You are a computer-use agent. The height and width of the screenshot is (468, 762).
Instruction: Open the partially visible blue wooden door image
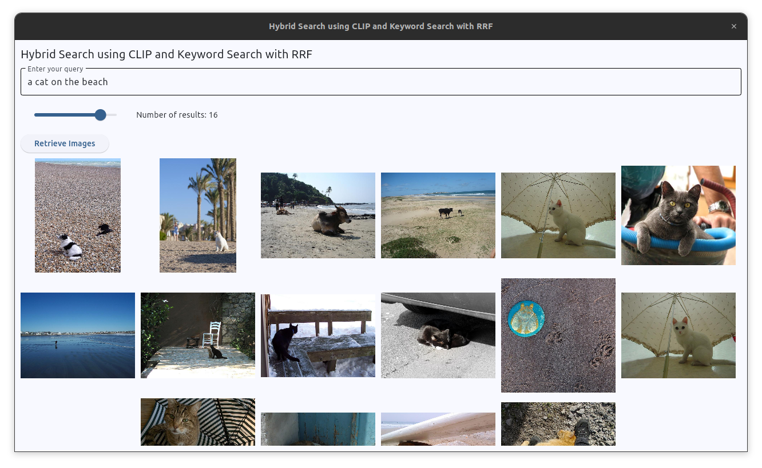point(318,429)
